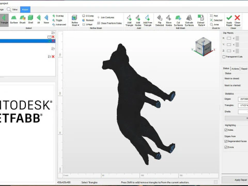Open the Refine Mesh dropdown

tap(75, 21)
